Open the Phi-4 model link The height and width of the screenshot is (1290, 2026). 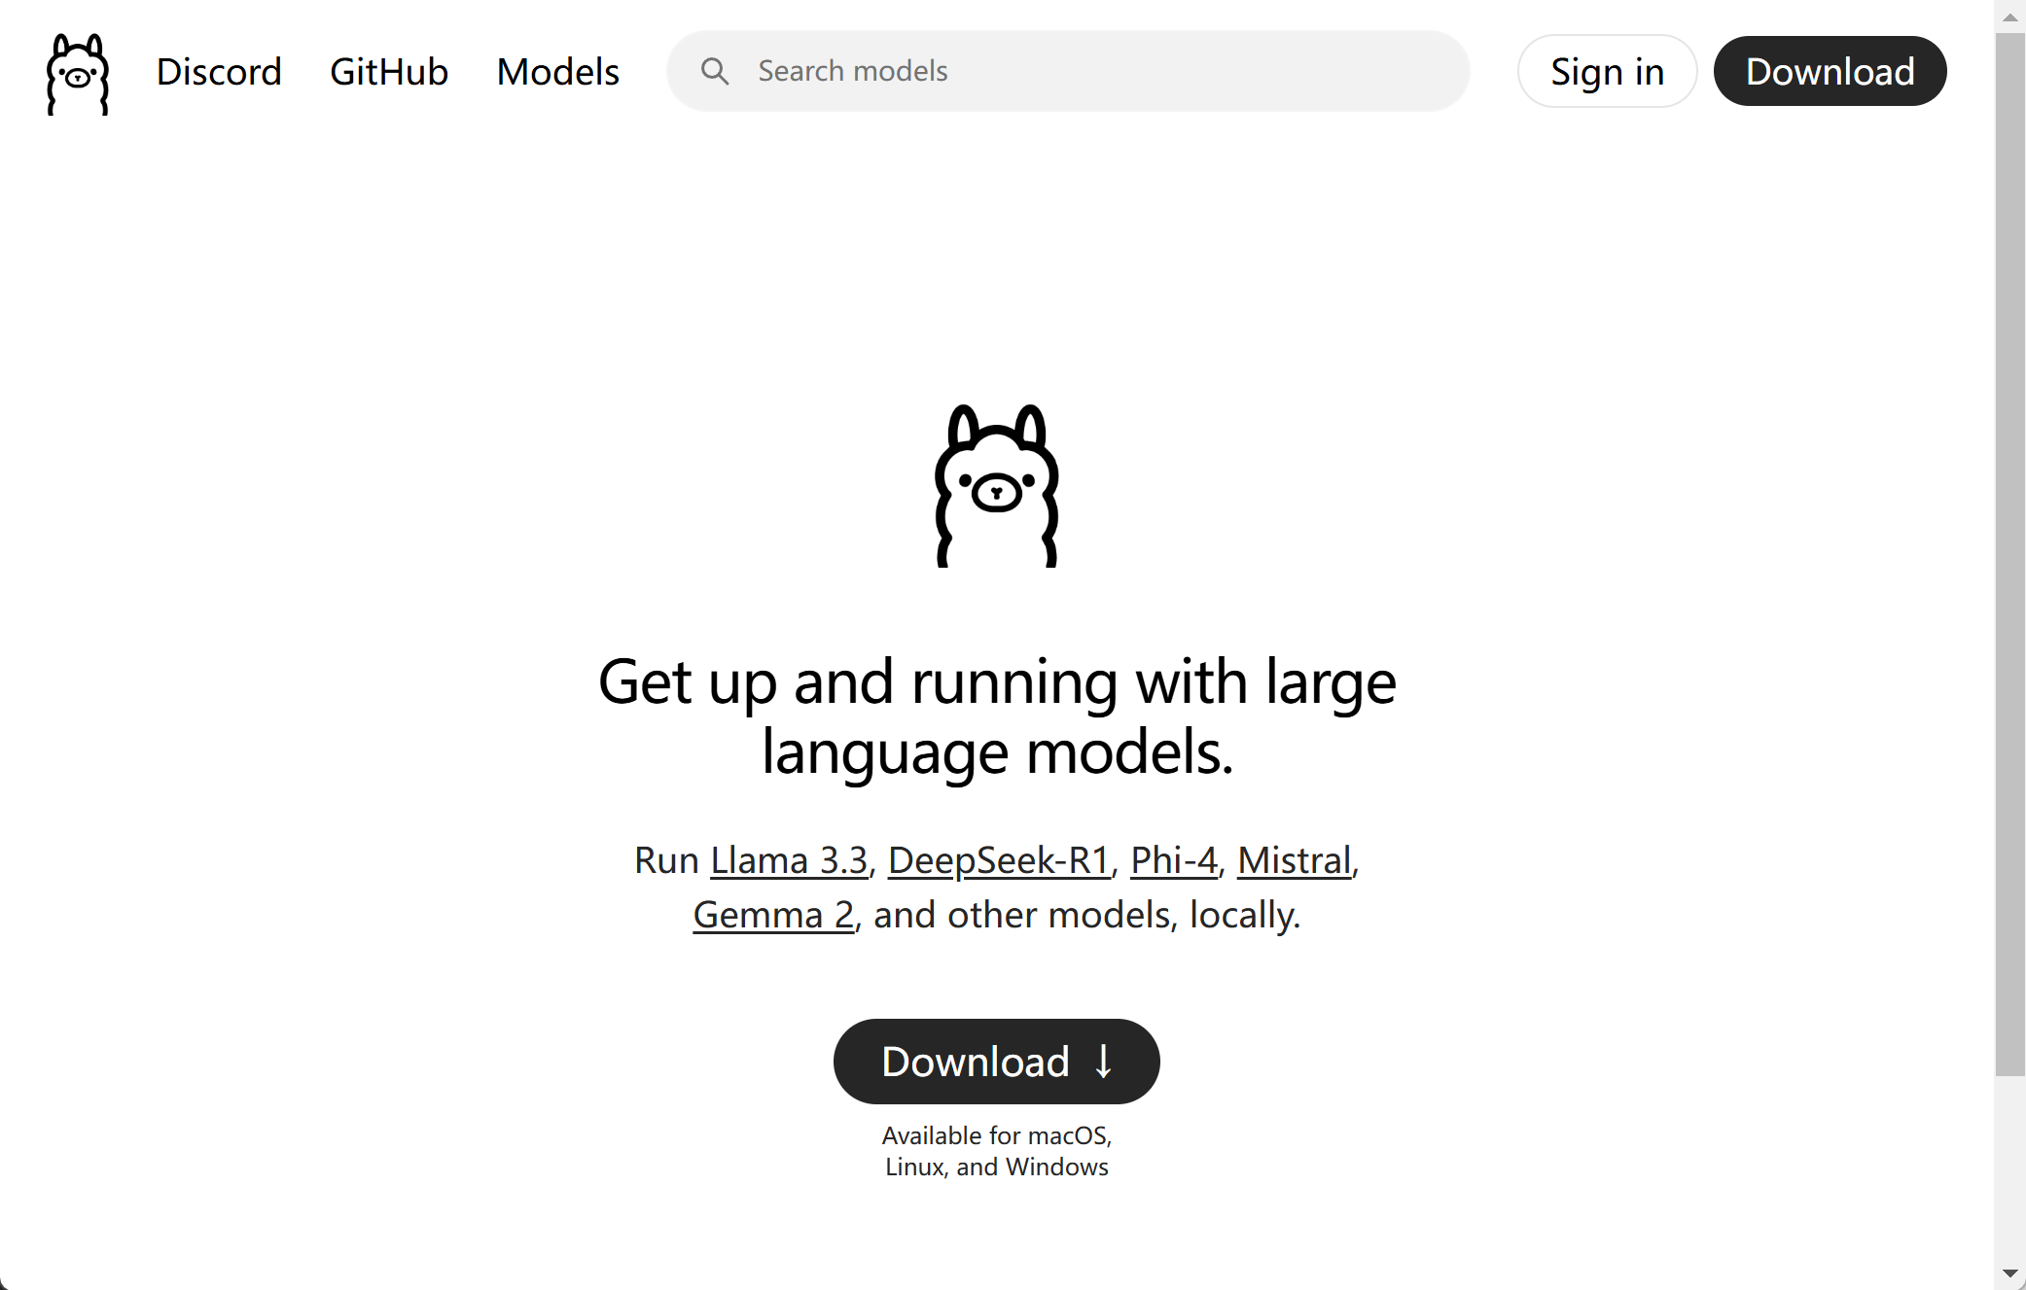pos(1174,860)
